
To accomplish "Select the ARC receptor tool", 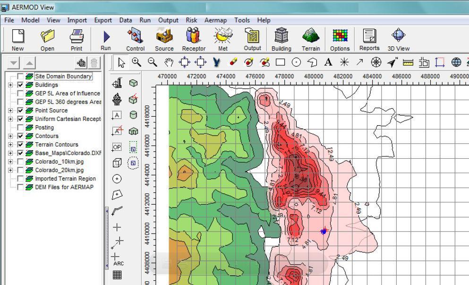I will [x=117, y=259].
